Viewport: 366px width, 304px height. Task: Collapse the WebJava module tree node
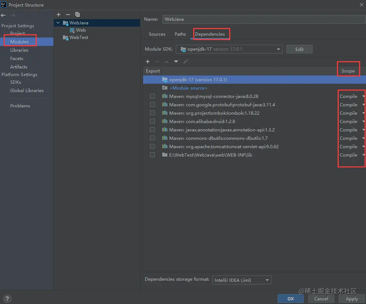pos(58,23)
